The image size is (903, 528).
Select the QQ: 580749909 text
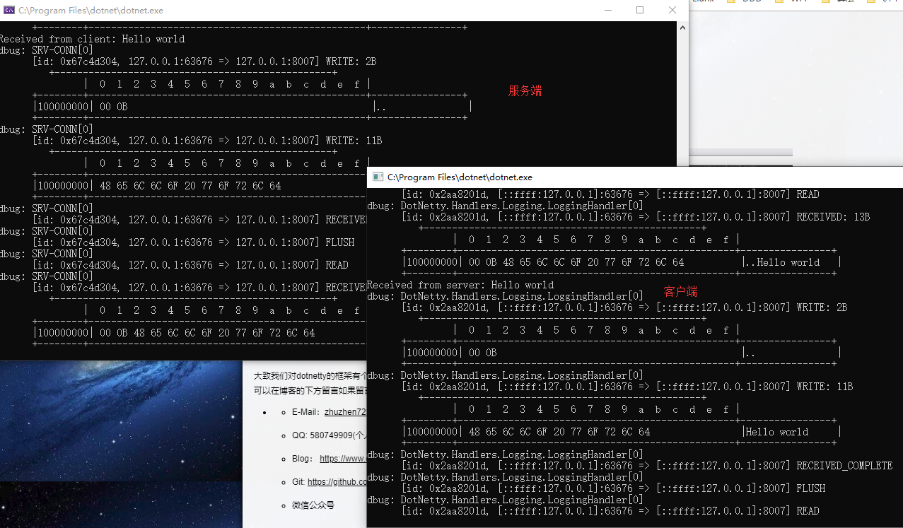(330, 435)
